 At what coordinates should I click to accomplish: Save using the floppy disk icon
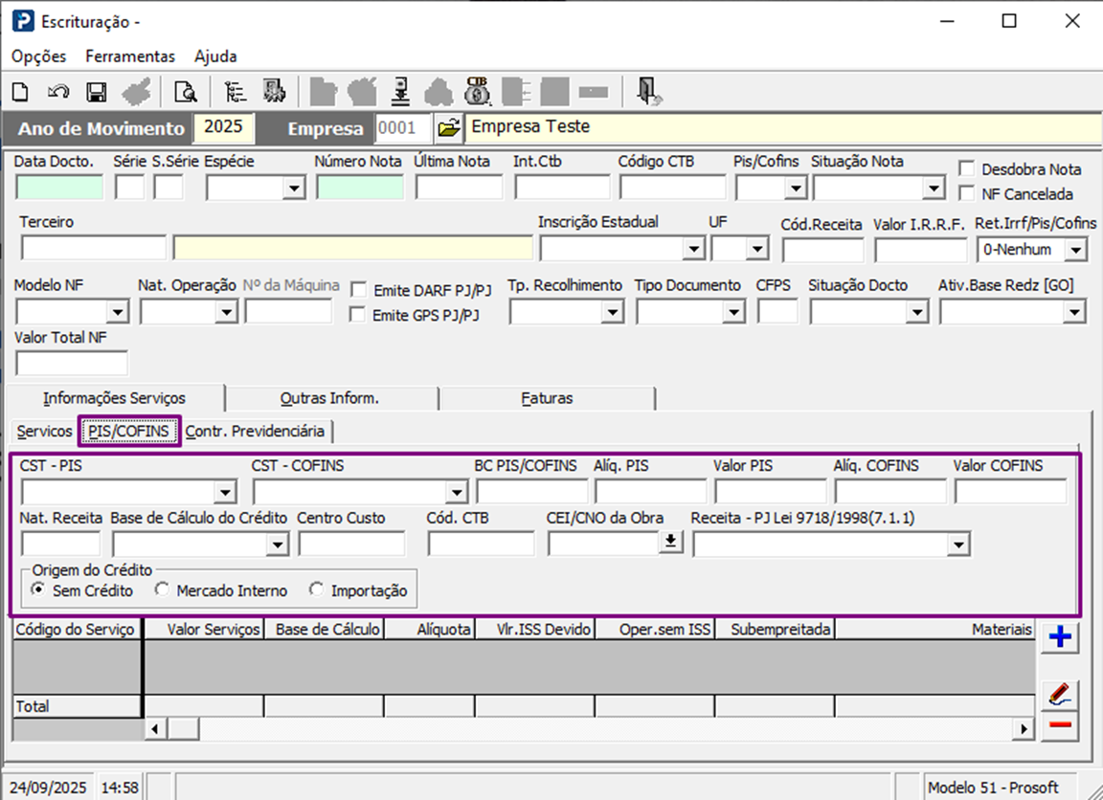tap(96, 92)
